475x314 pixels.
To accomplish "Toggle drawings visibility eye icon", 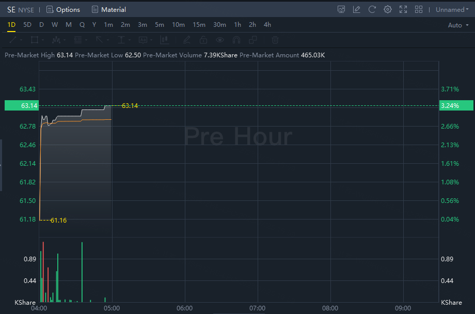I will (x=220, y=40).
